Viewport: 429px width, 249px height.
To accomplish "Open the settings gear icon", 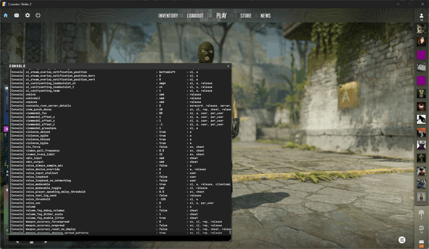I will click(x=27, y=15).
